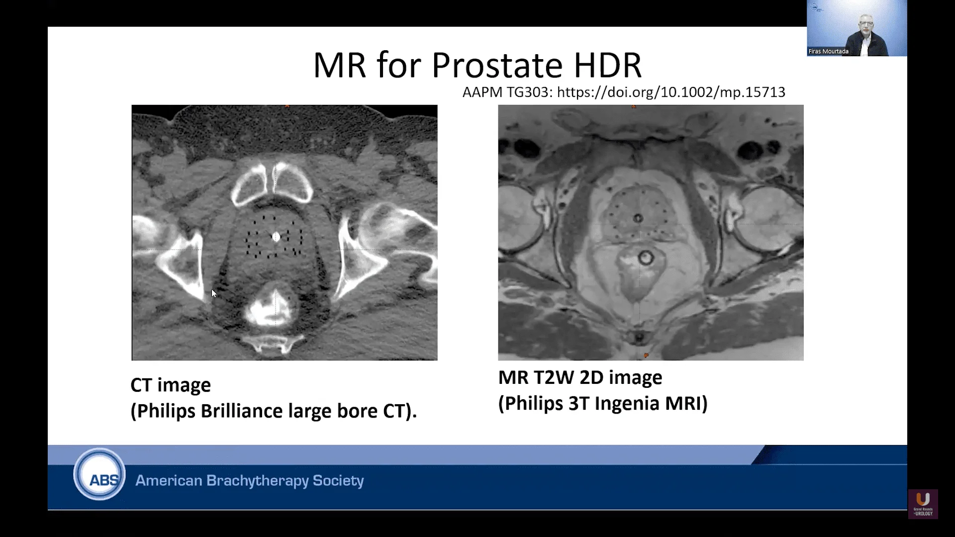The width and height of the screenshot is (955, 537).
Task: Click the Philips Brilliance large bore CT text
Action: [274, 412]
